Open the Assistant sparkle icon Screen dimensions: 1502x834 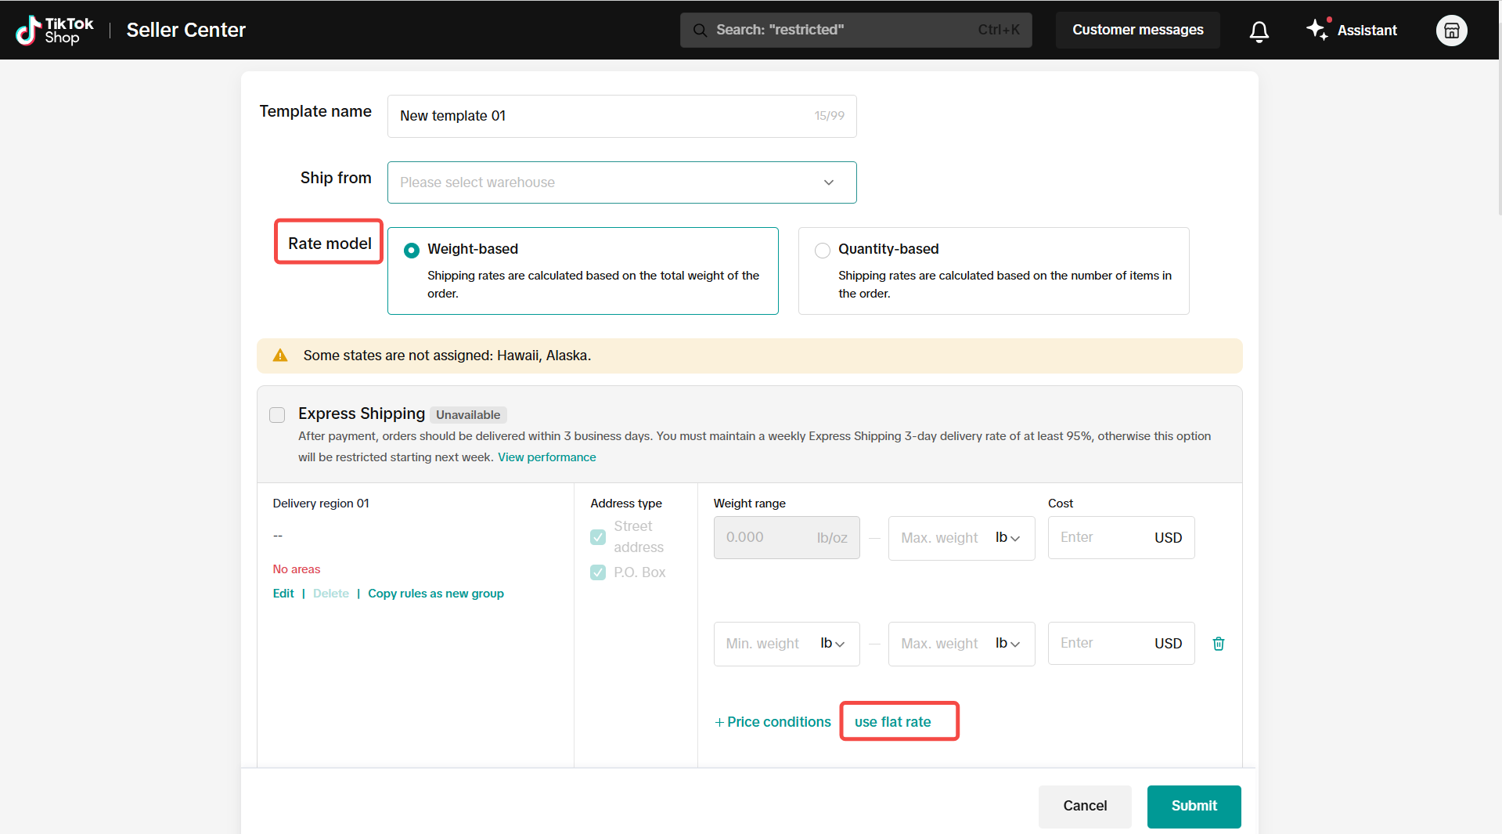(1317, 30)
